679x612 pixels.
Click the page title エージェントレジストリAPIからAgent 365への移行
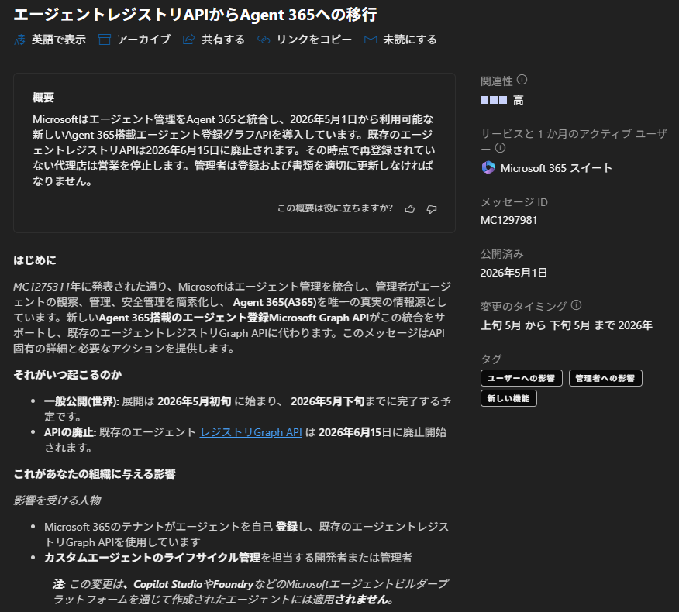pos(195,15)
